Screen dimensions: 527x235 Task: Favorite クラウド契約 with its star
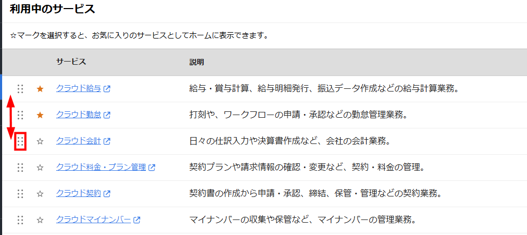tap(40, 194)
